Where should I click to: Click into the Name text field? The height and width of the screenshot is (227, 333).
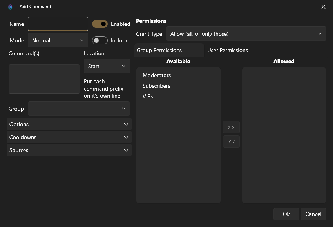coord(58,24)
